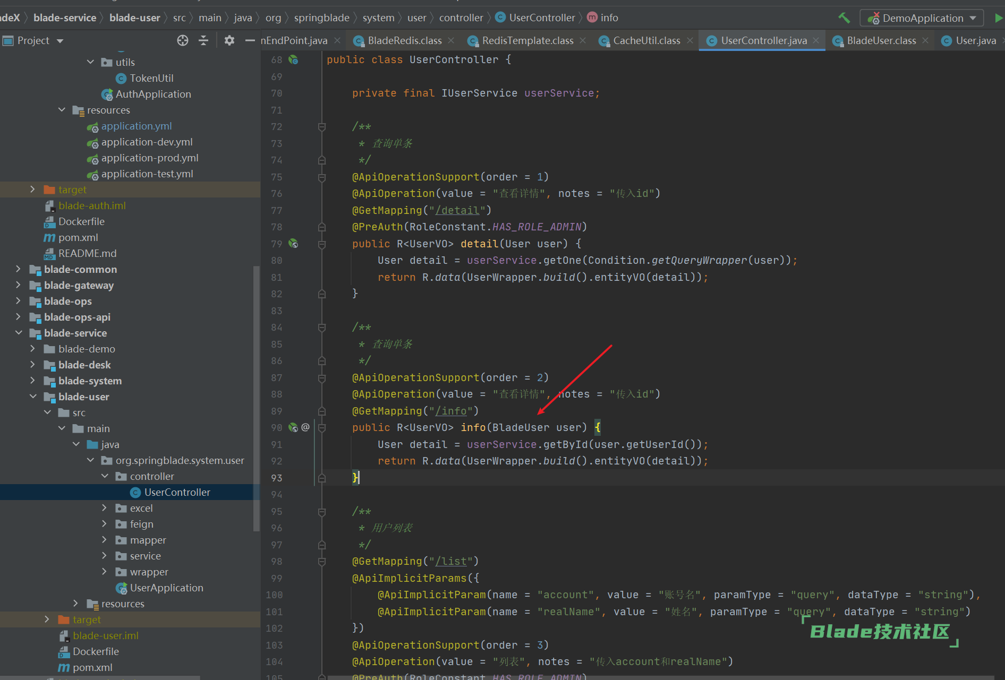This screenshot has height=680, width=1005.
Task: Open README.md in project tree
Action: pos(87,253)
